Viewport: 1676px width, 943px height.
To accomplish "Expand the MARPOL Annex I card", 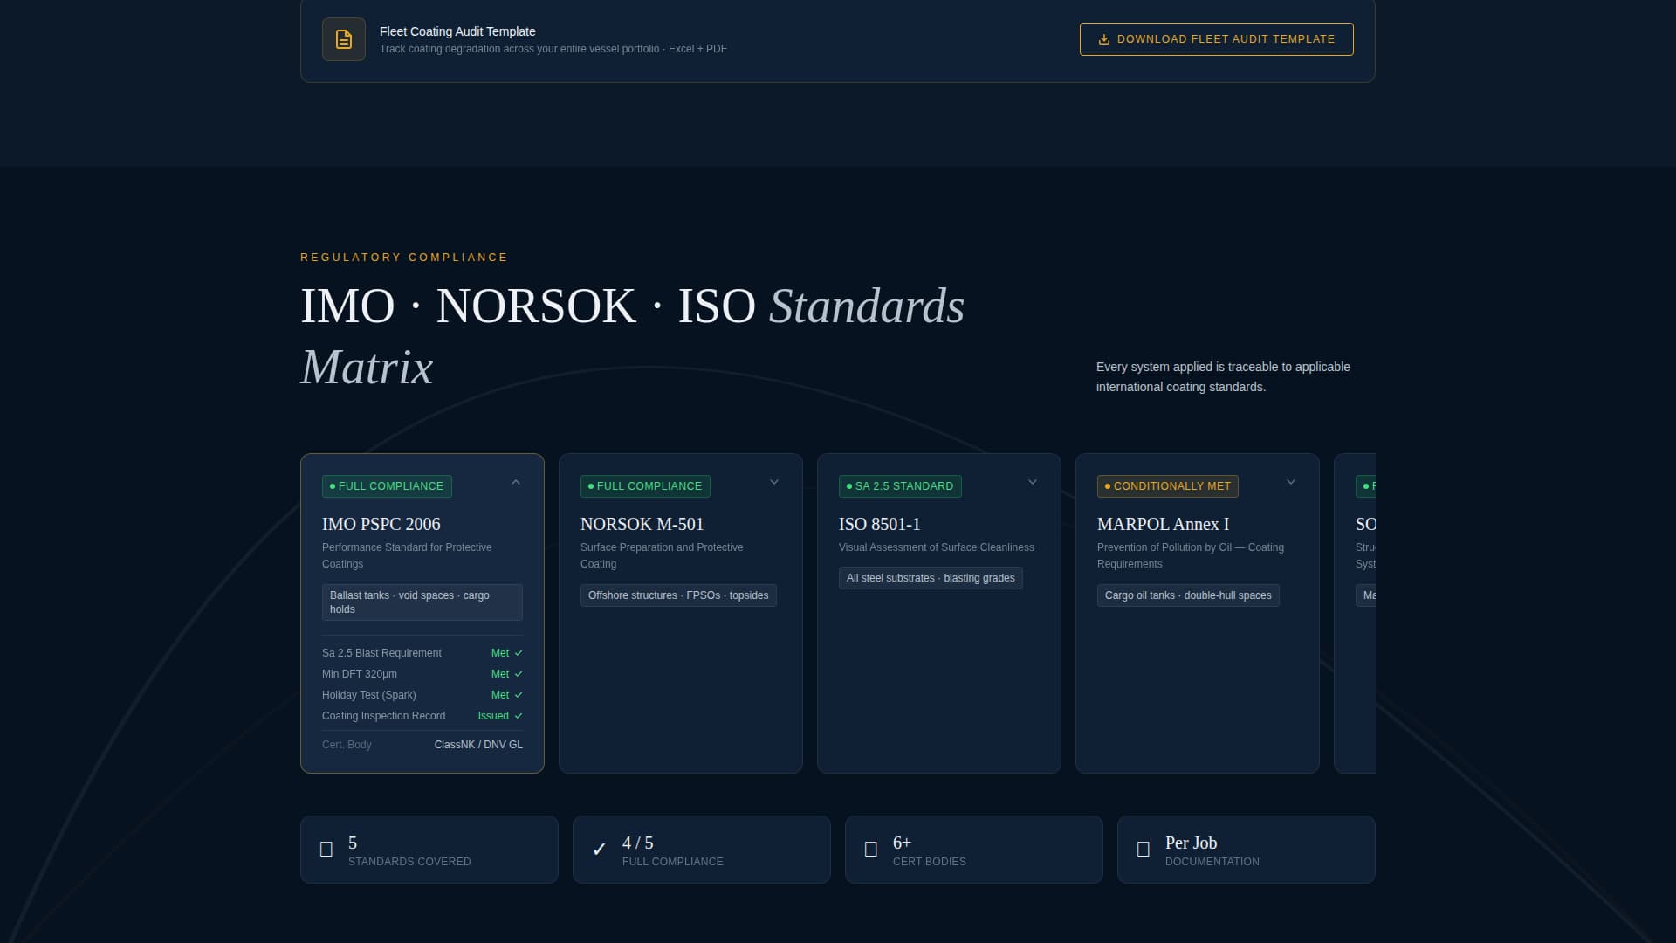I will click(1291, 483).
